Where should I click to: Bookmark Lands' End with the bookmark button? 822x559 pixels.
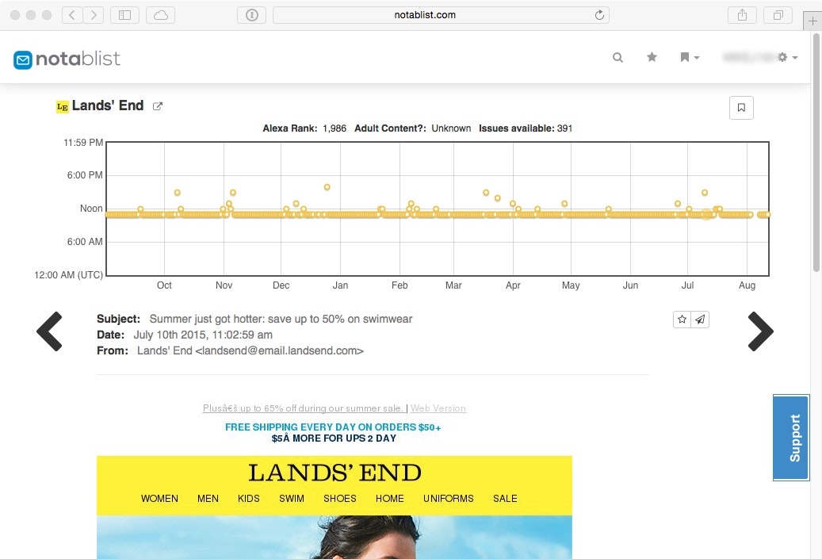[x=741, y=108]
